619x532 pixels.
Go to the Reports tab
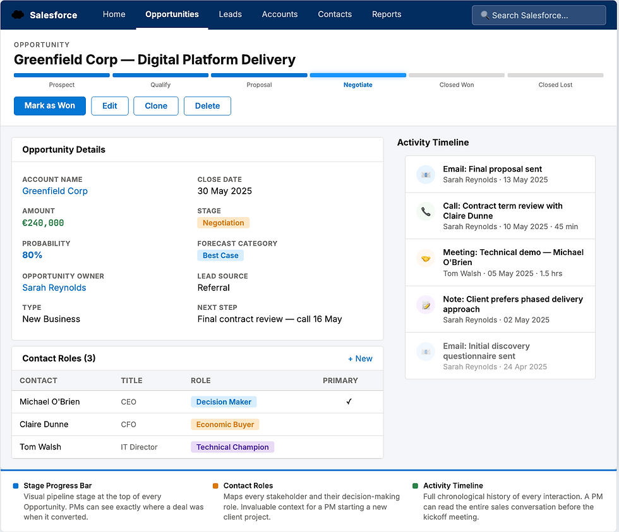click(387, 15)
